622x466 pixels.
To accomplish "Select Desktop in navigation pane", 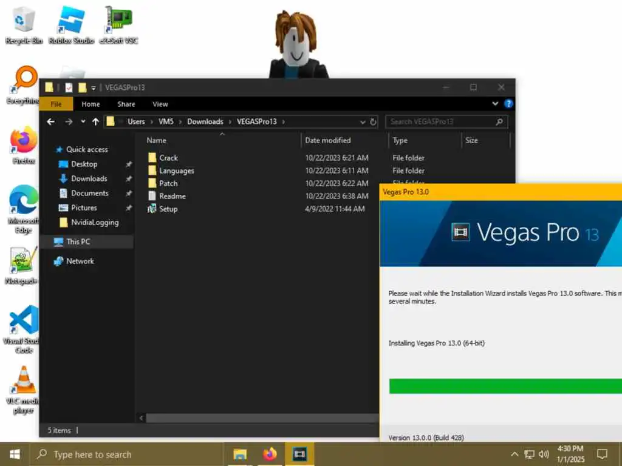I will pos(84,164).
